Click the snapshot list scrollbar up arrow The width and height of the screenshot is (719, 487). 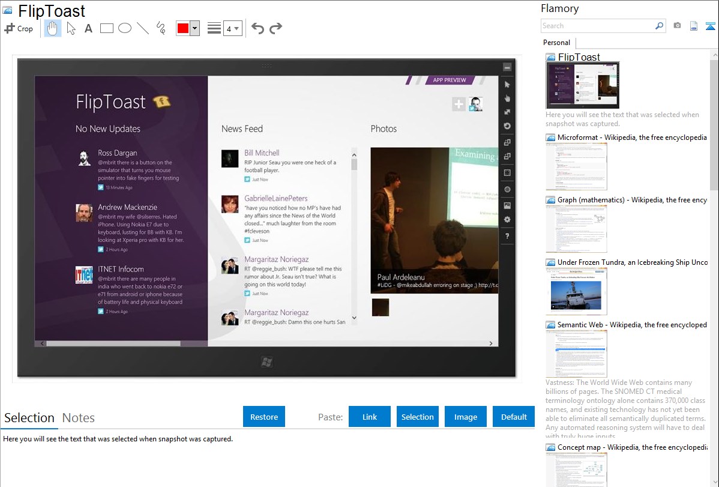coord(714,55)
